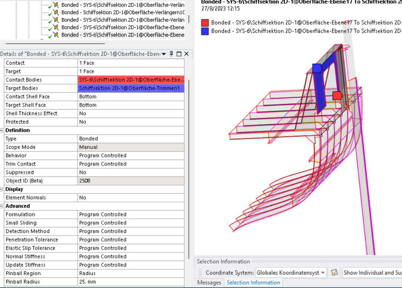
Task: Change the Element Normals value
Action: pyautogui.click(x=131, y=197)
